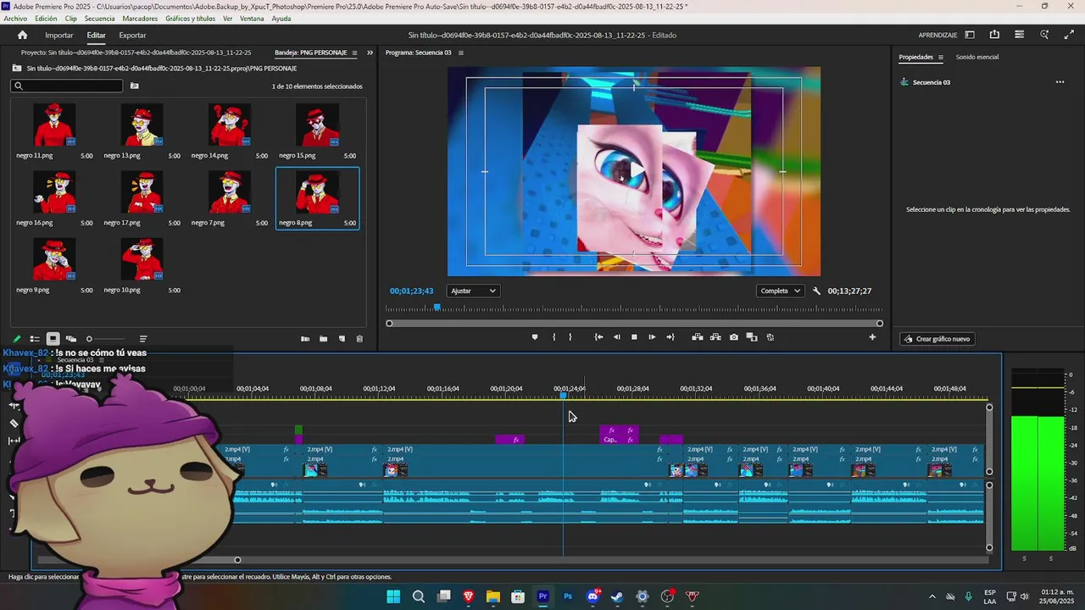Click timeline ruler at 00;01;32;04
This screenshot has height=610, width=1085.
pos(695,389)
